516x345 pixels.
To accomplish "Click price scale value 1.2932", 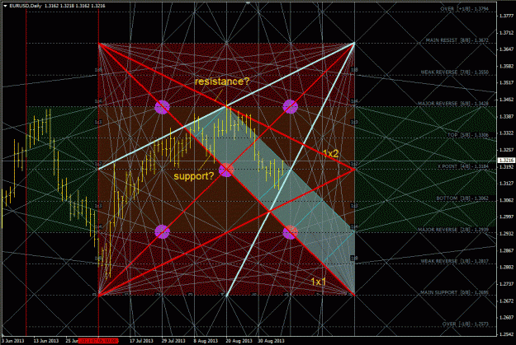I will 506,233.
